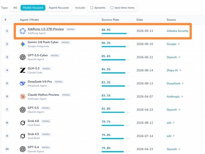Open the xAI source link for Grok 4.6

169,123
